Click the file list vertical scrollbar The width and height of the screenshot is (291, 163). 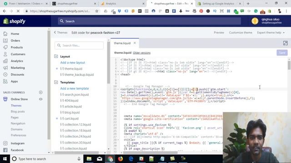108,63
